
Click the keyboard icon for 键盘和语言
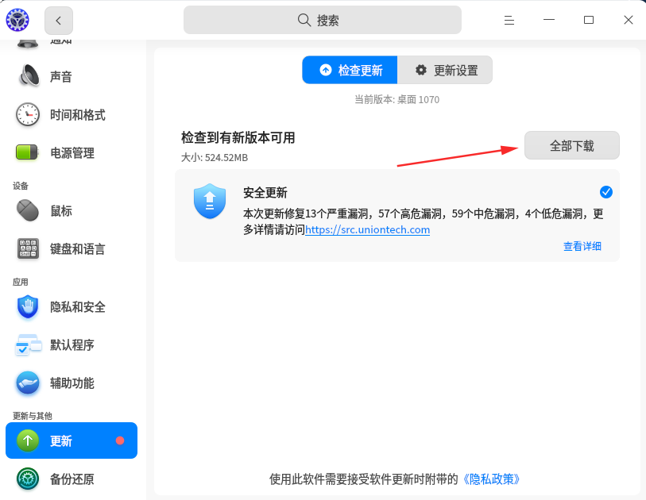point(28,248)
